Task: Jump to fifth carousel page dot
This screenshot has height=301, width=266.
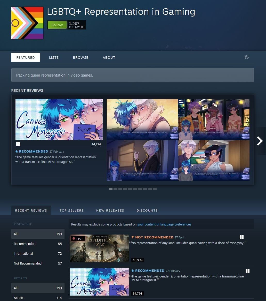Action: [130, 189]
